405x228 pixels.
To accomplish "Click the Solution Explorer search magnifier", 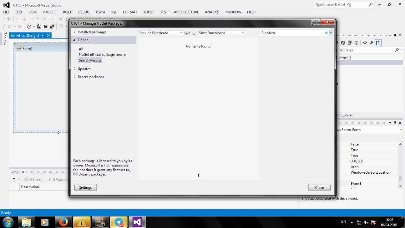I will (x=397, y=50).
